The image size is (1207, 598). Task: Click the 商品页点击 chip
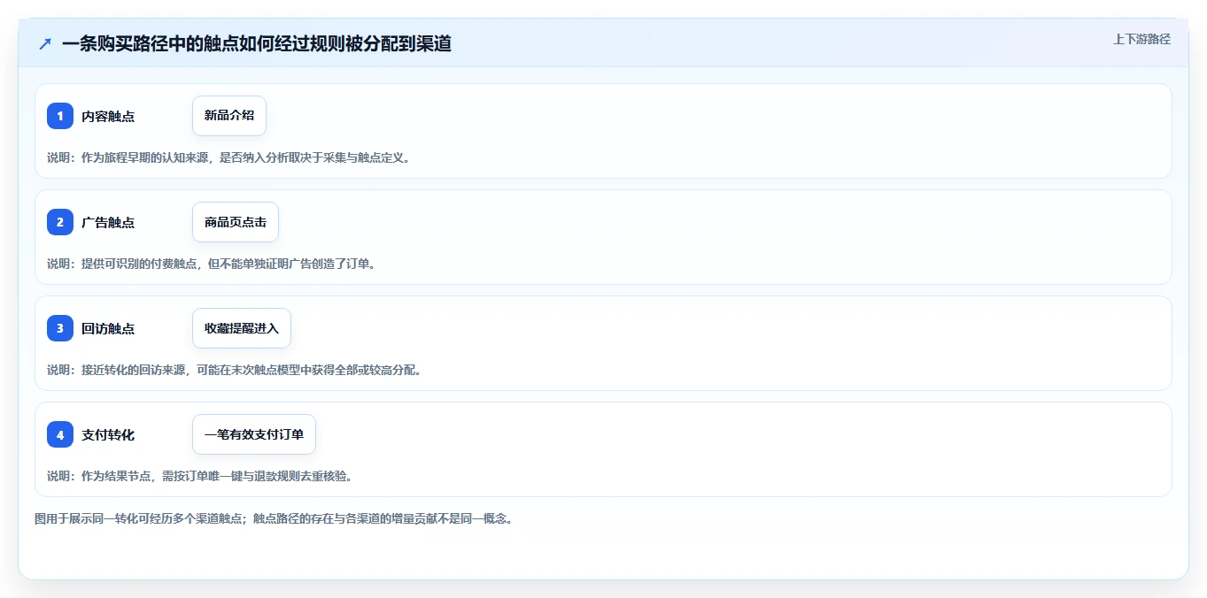(x=236, y=222)
